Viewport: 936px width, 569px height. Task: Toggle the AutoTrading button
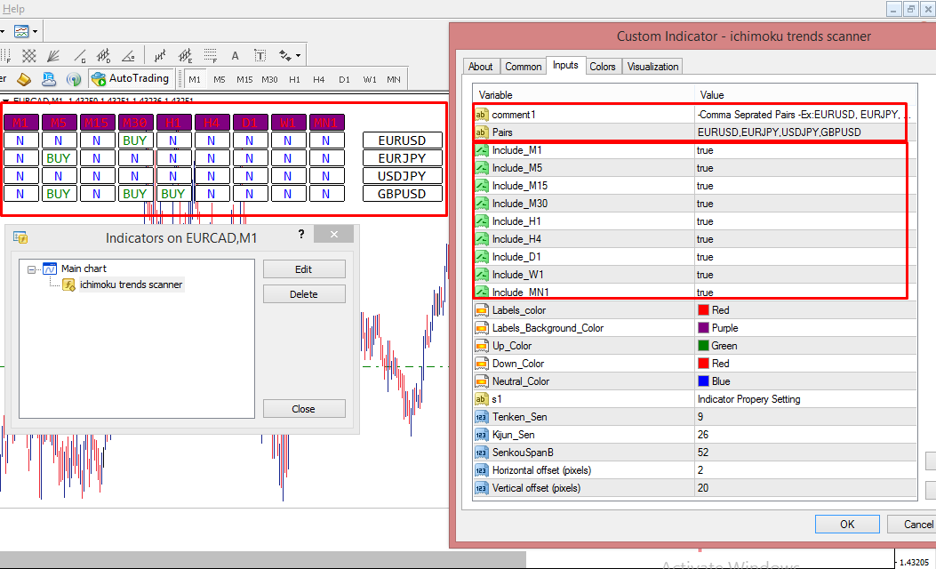tap(131, 79)
